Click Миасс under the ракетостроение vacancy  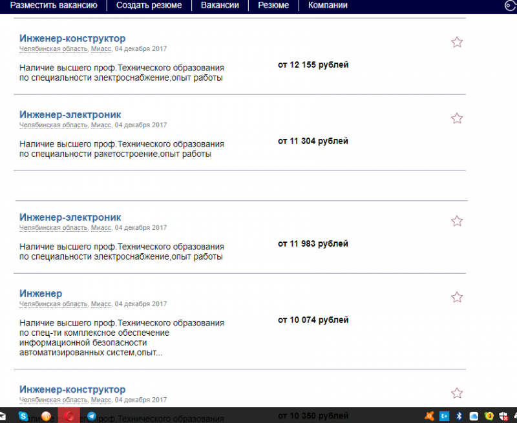click(101, 125)
